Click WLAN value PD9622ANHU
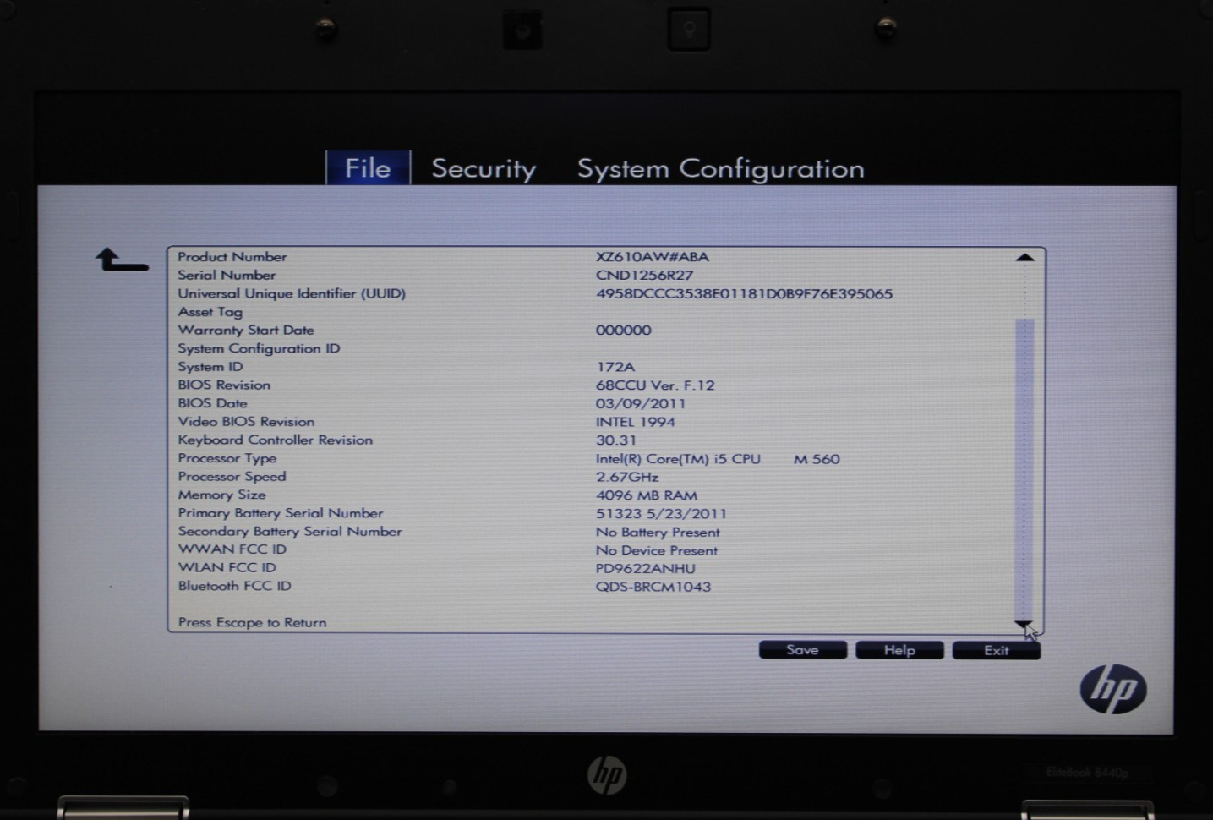 pos(646,569)
